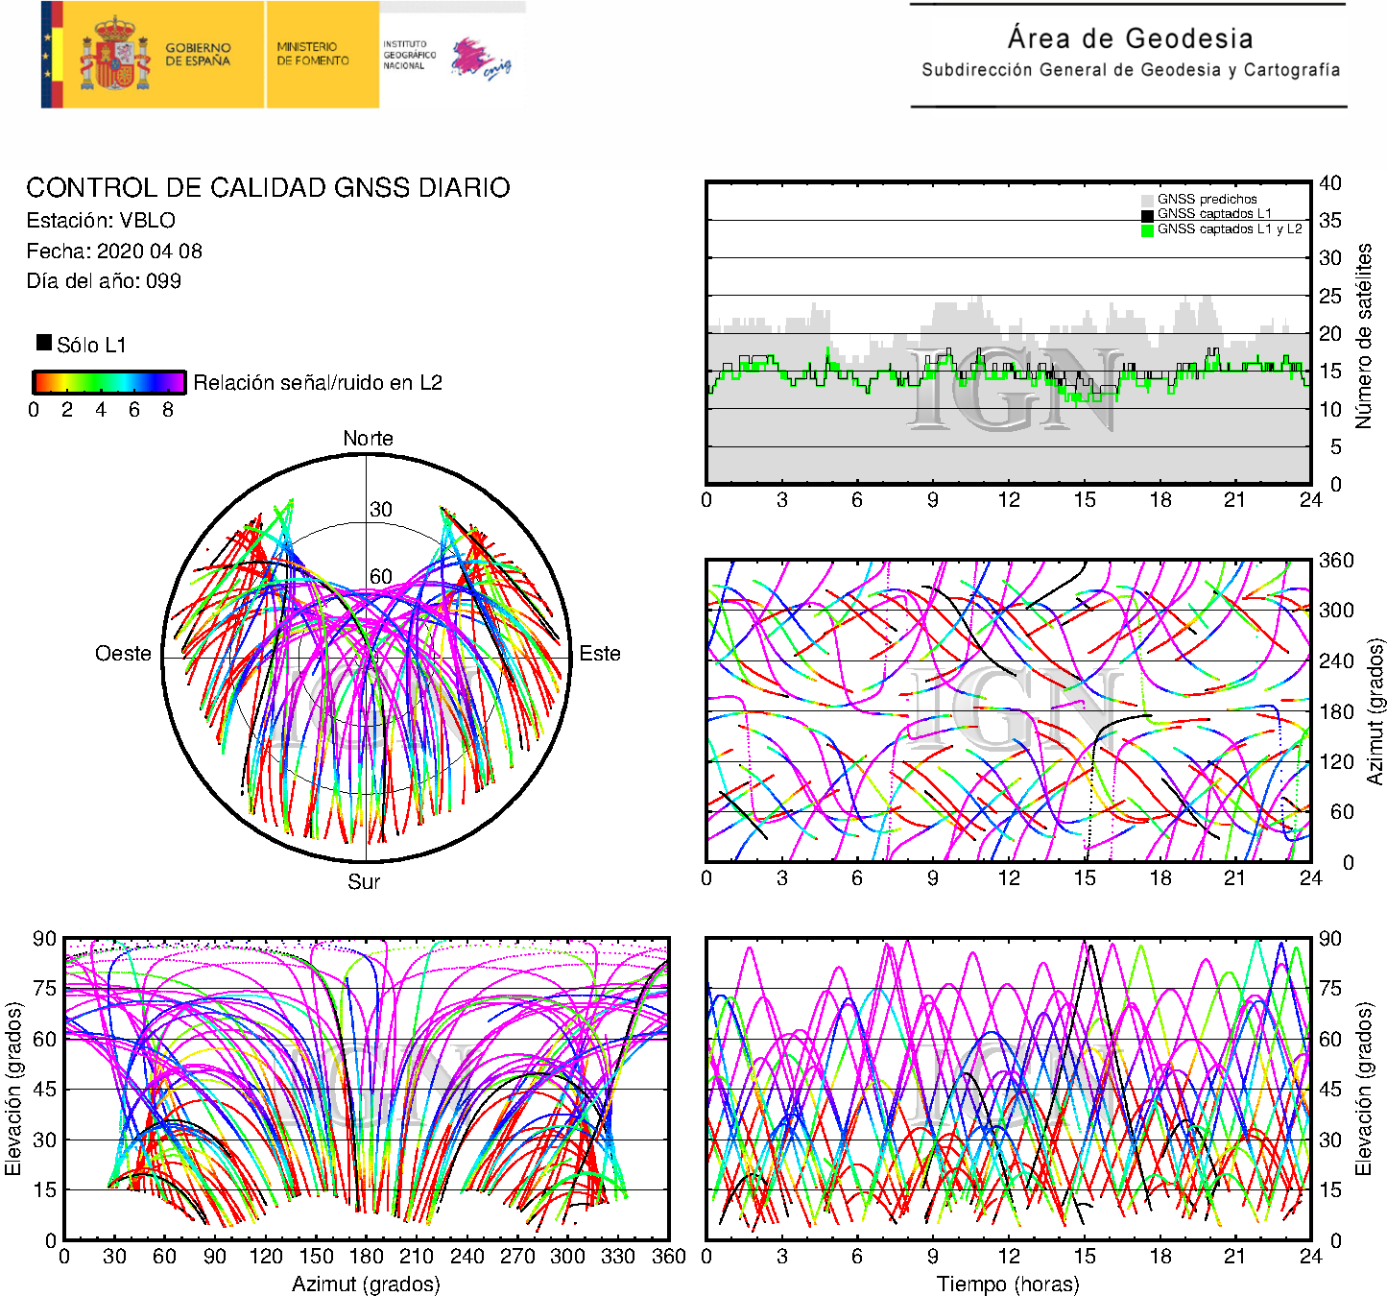Click the Estación: VBLO label

[101, 221]
